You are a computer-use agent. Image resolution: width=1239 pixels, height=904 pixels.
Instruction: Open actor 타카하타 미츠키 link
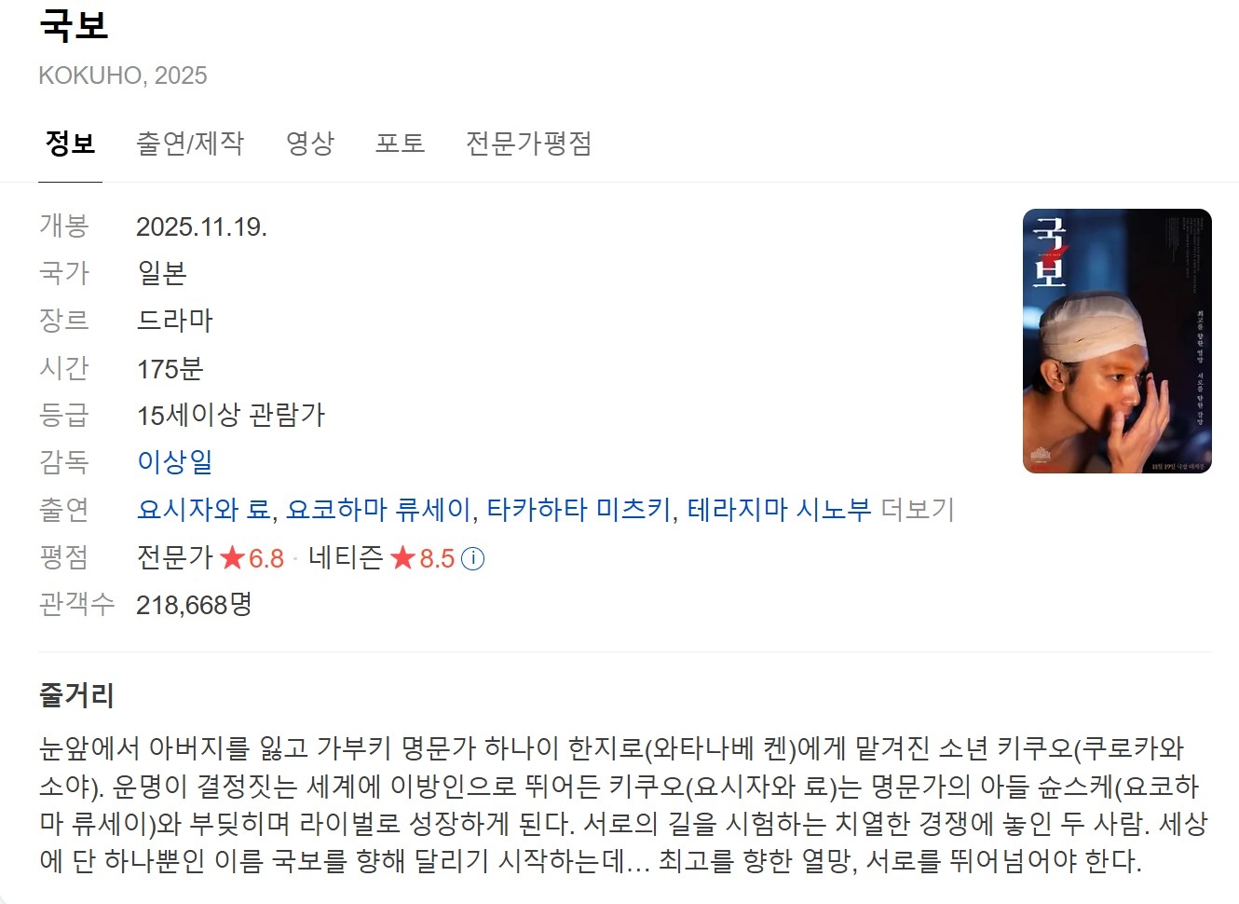579,510
